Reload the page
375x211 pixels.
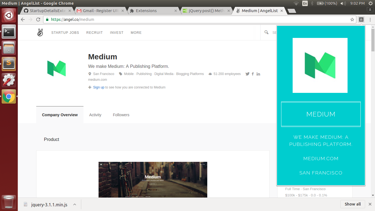click(38, 20)
